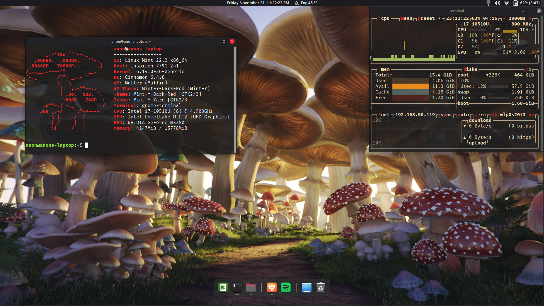
Task: Open Brave browser from the dock
Action: (272, 288)
